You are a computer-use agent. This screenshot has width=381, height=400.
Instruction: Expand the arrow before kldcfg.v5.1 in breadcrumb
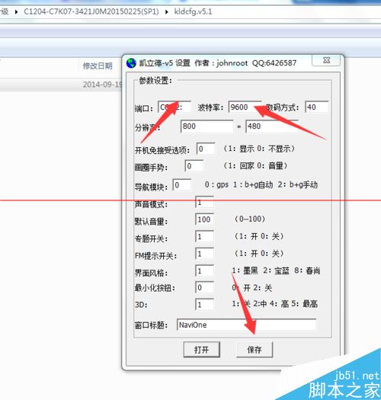click(167, 11)
